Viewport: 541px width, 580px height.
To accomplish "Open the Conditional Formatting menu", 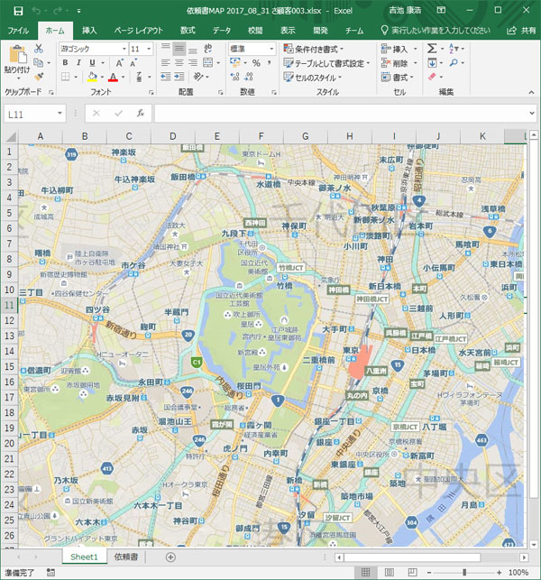I will coord(314,49).
